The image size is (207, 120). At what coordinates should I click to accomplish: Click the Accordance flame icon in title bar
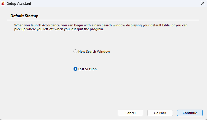click(x=3, y=4)
